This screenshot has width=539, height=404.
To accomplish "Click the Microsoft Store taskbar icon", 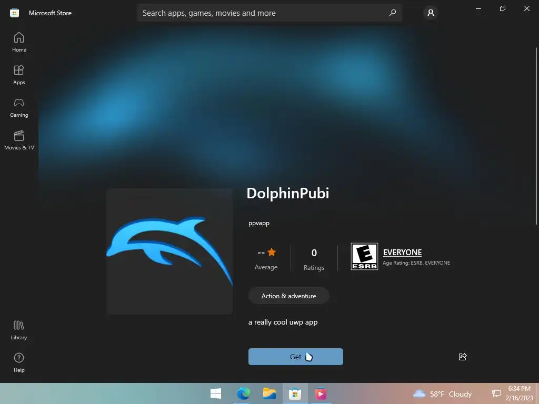I will click(295, 393).
